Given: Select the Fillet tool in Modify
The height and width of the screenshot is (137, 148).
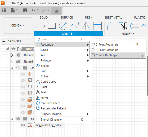Looking at the screenshot, I should [x=111, y=26].
